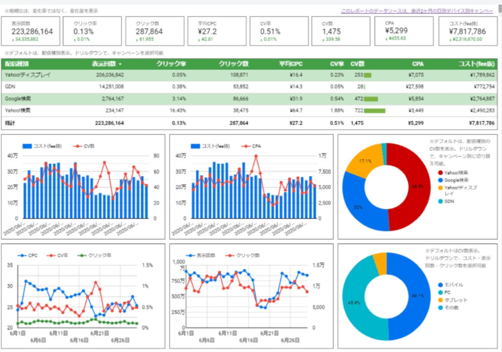The image size is (502, 352).
Task: Sort table by 平均CPC column header
Action: click(291, 64)
